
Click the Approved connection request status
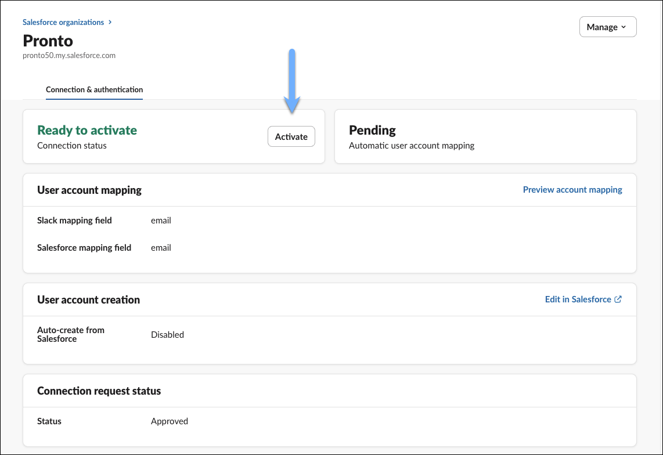pyautogui.click(x=170, y=421)
